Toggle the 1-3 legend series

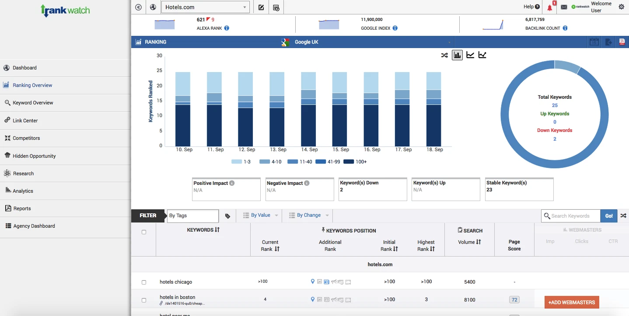click(241, 162)
